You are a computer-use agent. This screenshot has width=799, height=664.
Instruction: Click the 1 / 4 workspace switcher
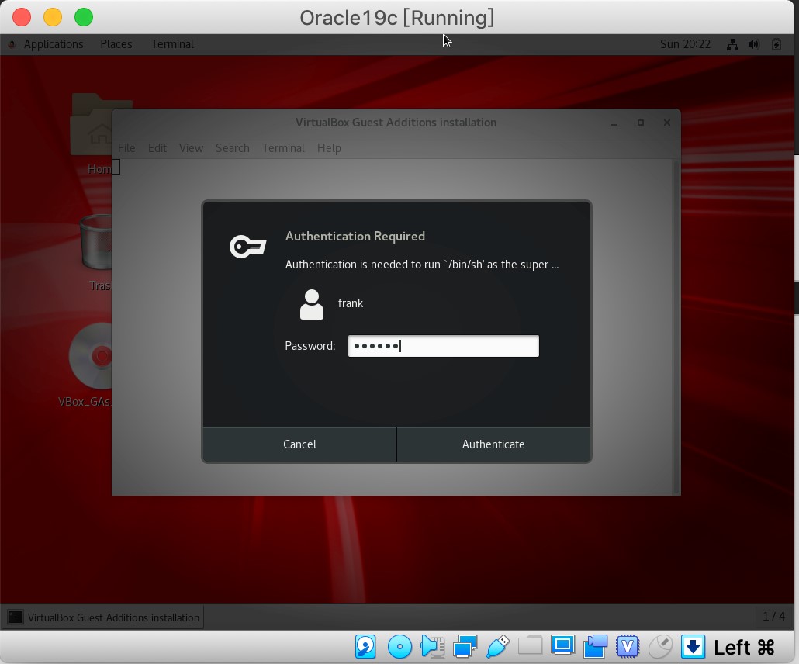coord(773,617)
